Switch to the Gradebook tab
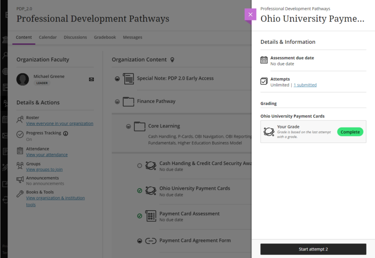 [105, 37]
